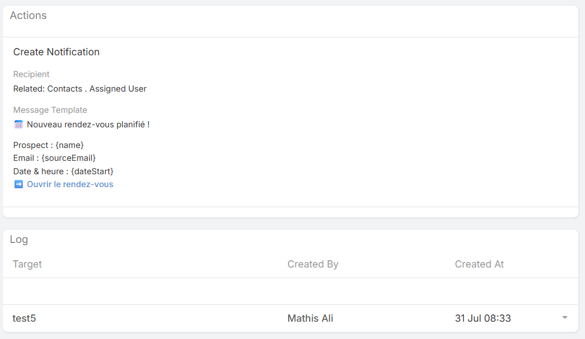This screenshot has height=339, width=585.
Task: Click the Created By column header
Action: [x=313, y=264]
